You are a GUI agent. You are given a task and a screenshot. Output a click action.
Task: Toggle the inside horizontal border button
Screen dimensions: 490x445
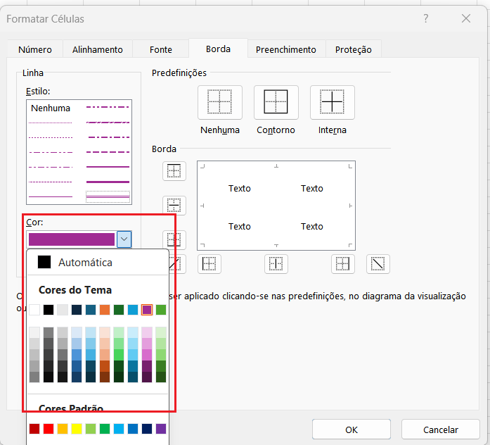(174, 205)
